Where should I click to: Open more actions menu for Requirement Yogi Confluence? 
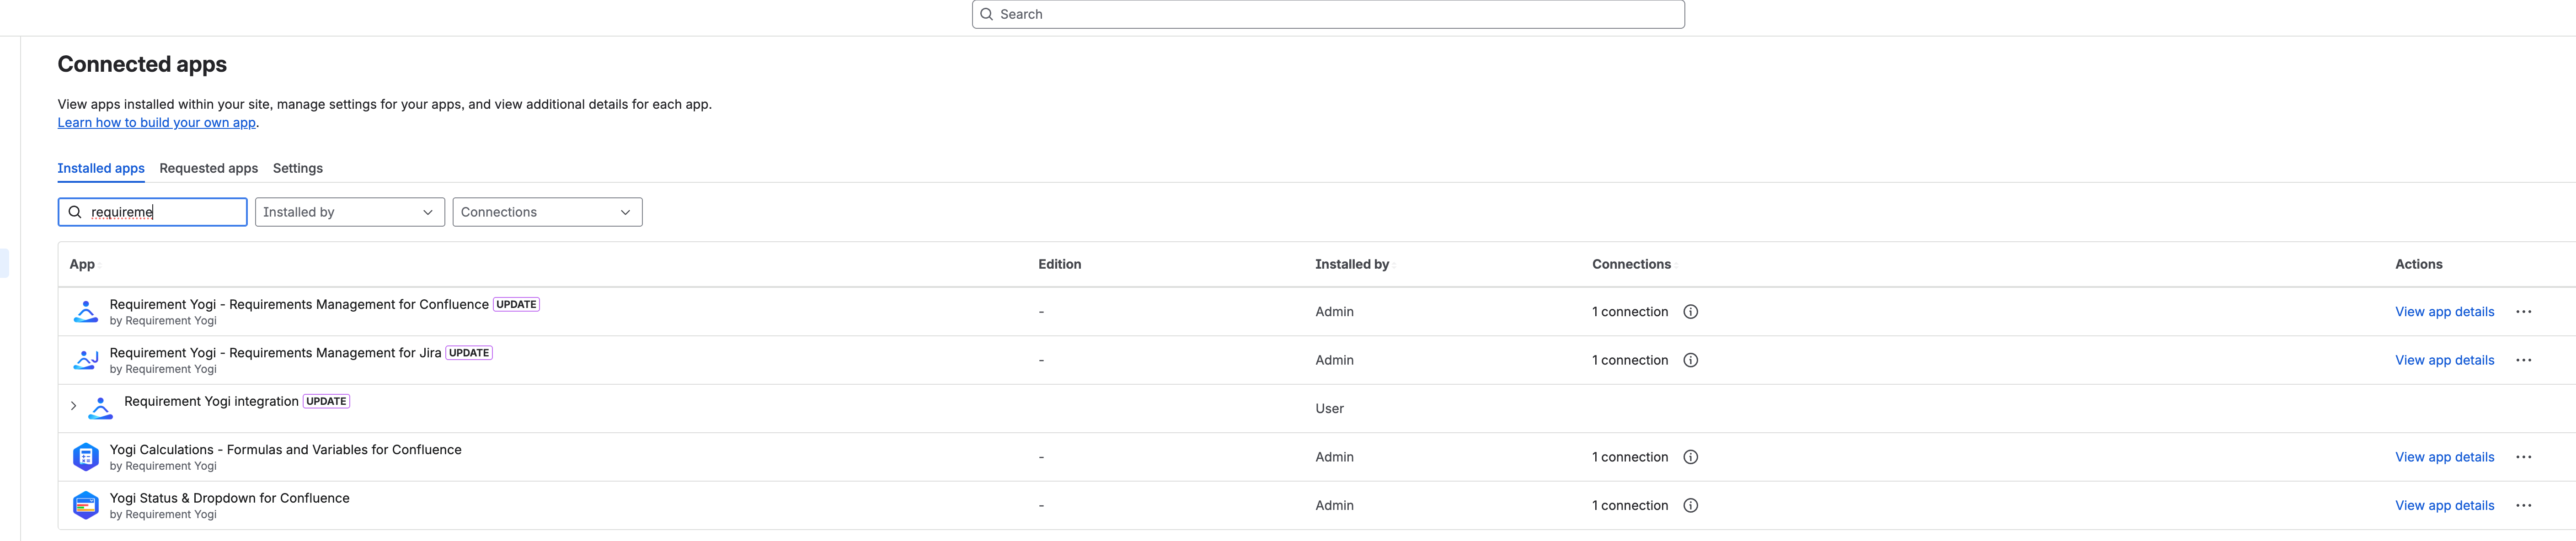[2523, 312]
